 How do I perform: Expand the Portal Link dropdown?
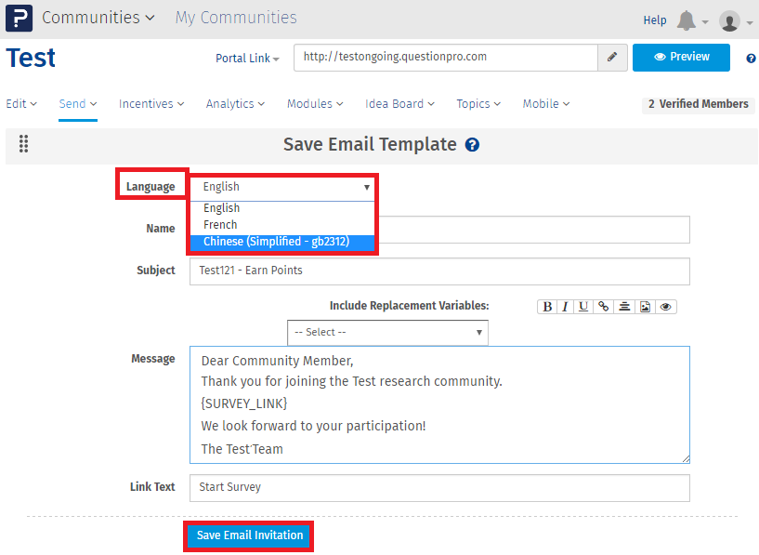(248, 58)
